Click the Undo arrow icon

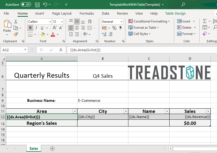45,5
